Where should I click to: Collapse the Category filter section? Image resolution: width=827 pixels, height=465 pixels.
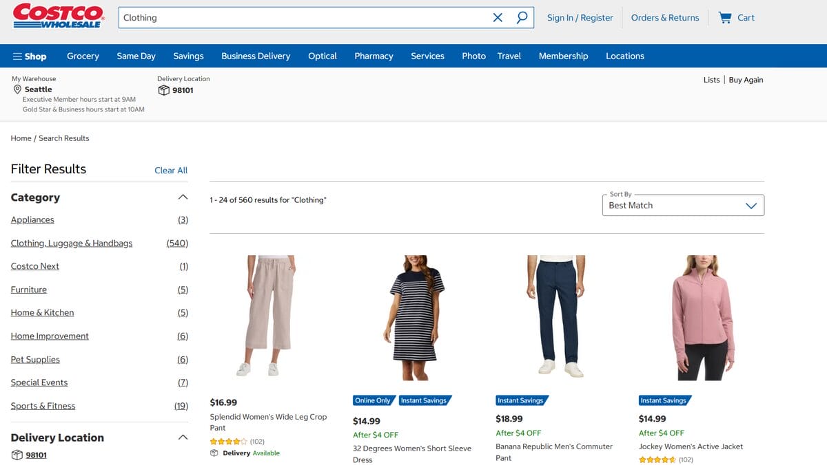coord(183,197)
